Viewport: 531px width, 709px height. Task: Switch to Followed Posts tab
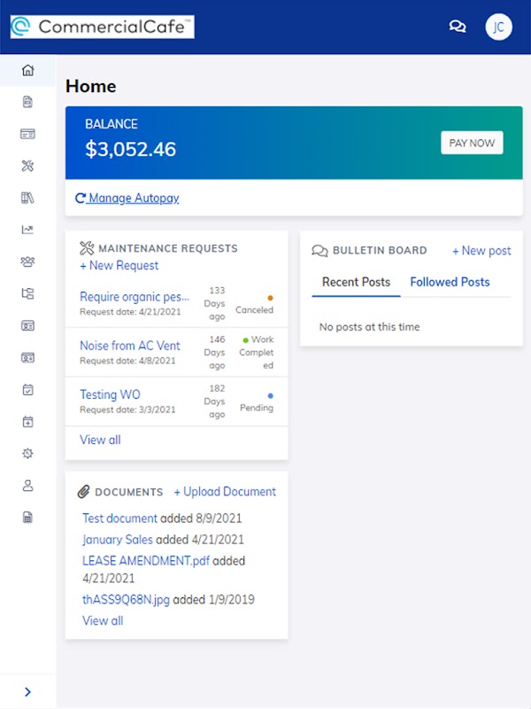450,282
